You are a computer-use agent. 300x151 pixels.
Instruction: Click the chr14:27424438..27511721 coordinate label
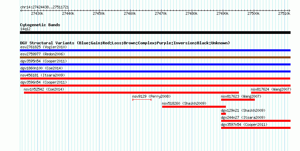click(44, 7)
